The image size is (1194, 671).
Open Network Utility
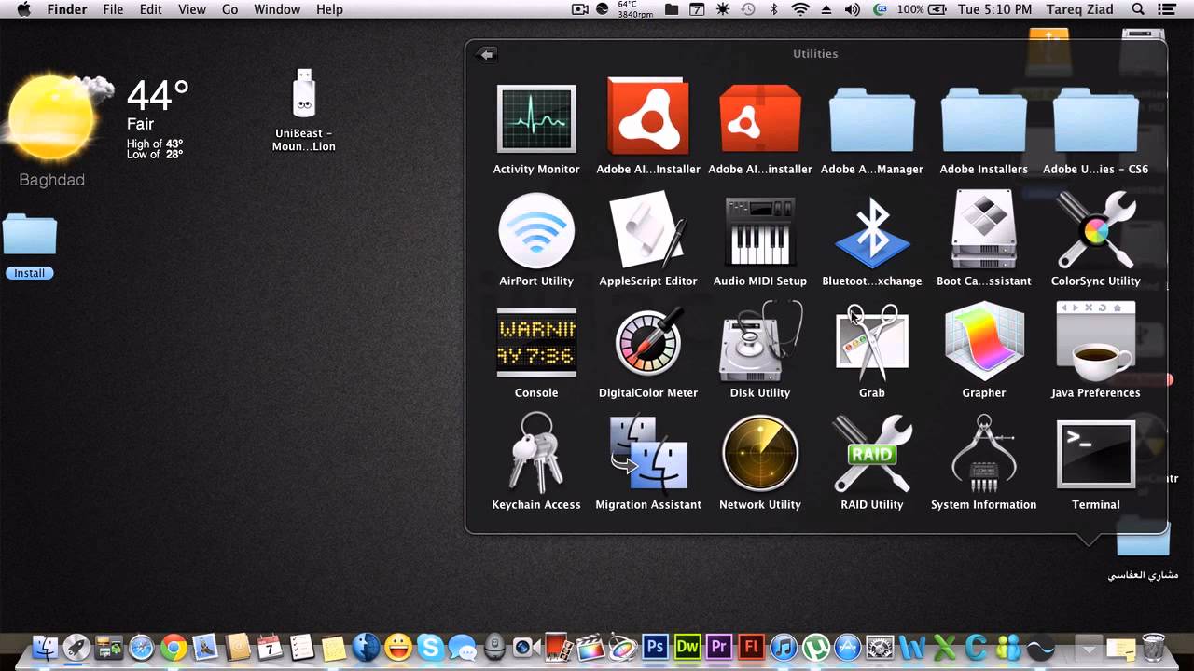coord(760,454)
